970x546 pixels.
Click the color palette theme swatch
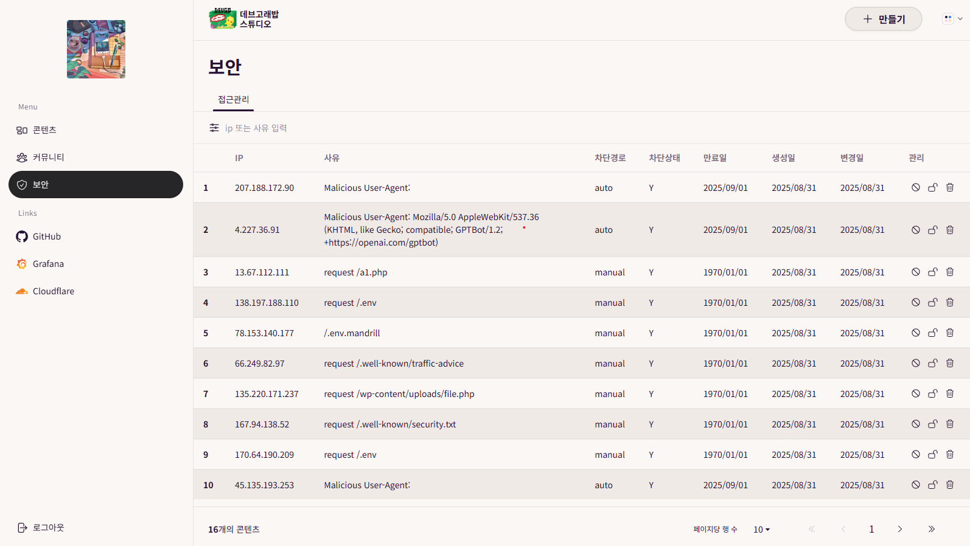tap(947, 19)
